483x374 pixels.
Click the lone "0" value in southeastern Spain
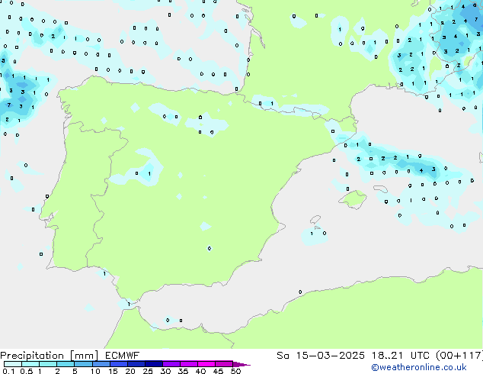(x=210, y=248)
